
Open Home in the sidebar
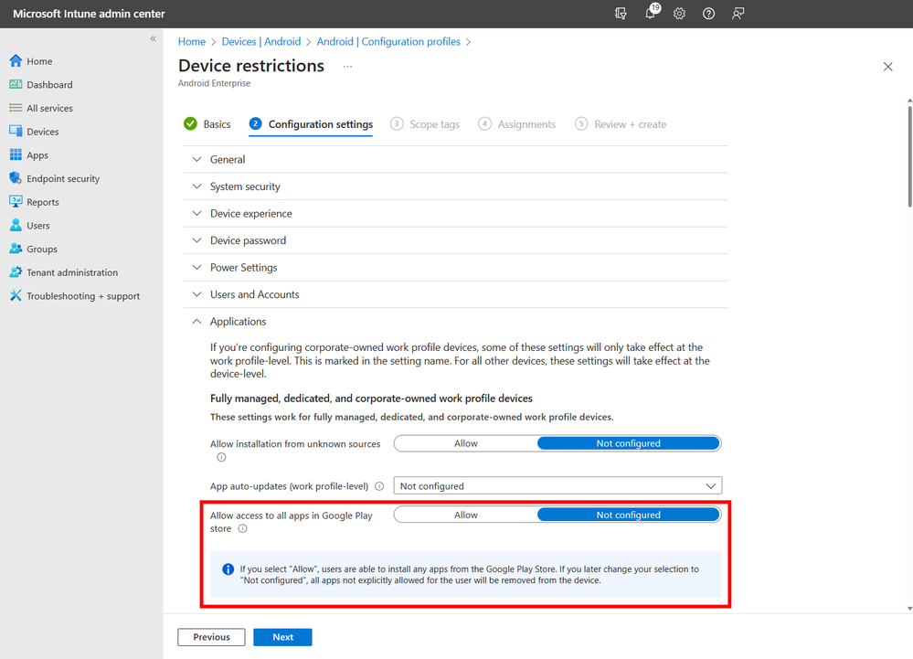31,61
